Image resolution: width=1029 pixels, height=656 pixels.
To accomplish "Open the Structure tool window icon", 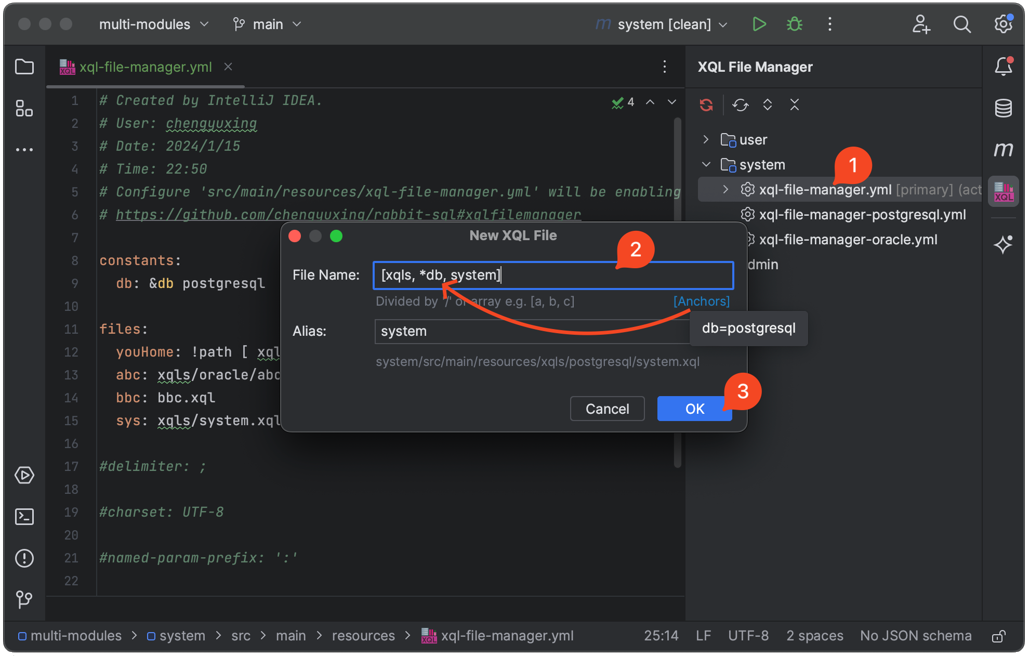I will (x=24, y=108).
